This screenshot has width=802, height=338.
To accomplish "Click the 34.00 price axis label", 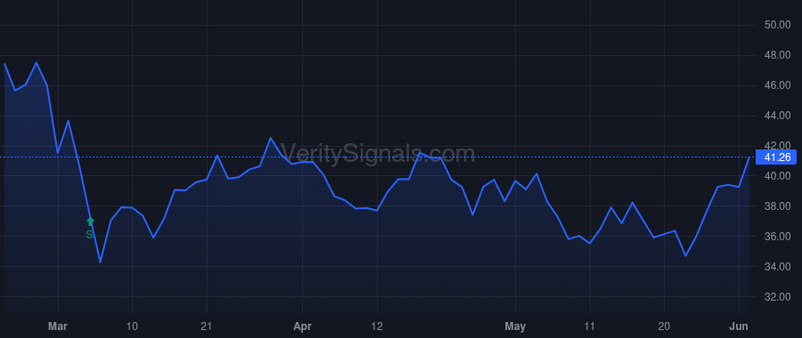I will point(777,267).
